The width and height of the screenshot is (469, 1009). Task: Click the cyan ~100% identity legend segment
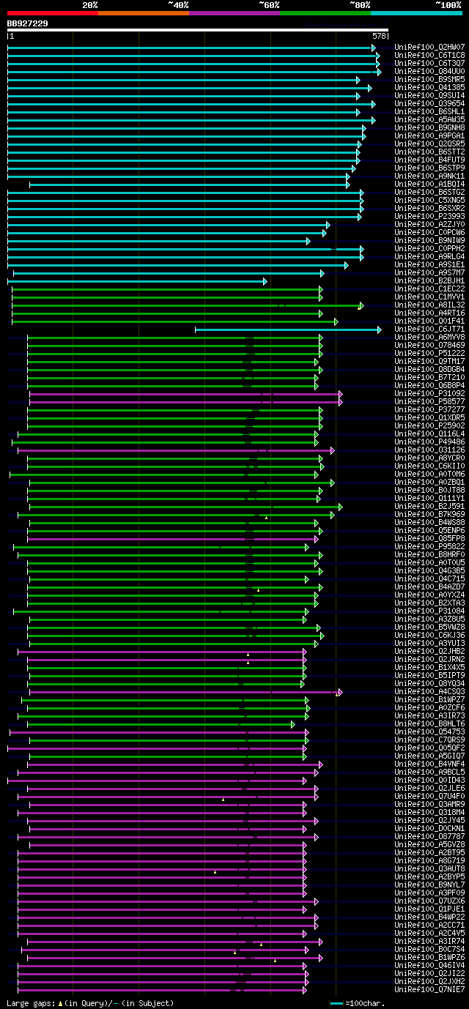click(x=416, y=13)
